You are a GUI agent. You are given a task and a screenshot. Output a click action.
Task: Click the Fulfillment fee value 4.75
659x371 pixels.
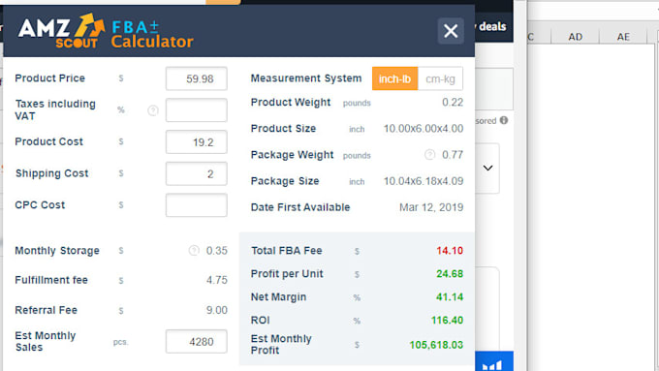pos(216,280)
